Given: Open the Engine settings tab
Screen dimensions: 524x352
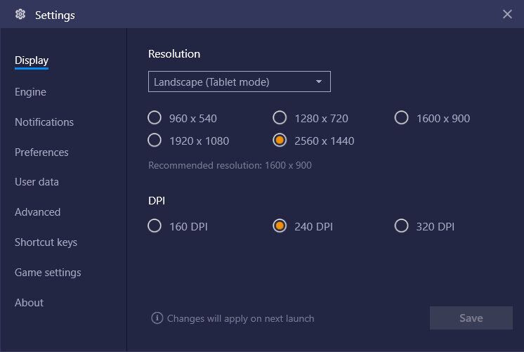Looking at the screenshot, I should coord(30,92).
